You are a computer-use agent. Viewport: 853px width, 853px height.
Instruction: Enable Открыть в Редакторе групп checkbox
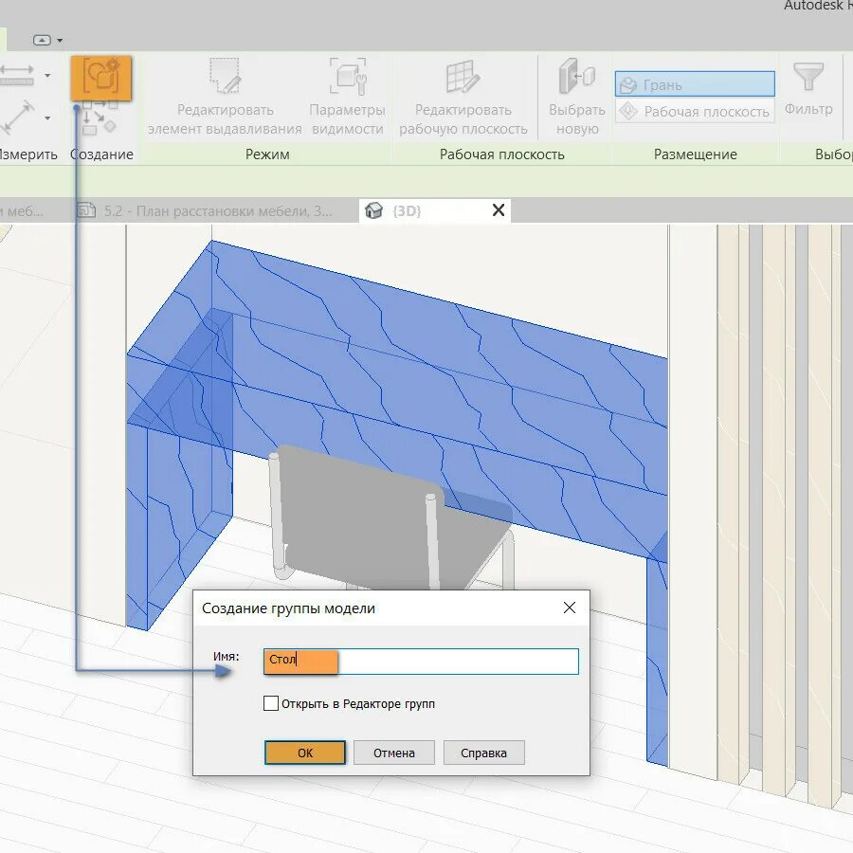pyautogui.click(x=271, y=703)
